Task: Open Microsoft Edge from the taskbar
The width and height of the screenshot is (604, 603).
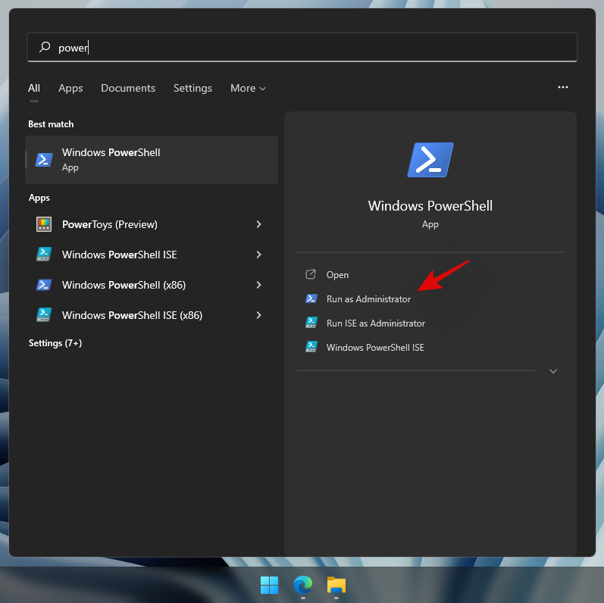Action: click(302, 585)
